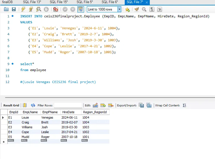Screen dimensions: 215x159
Task: Select cell 1002 in Region_RegionId column
Action: tap(95, 132)
